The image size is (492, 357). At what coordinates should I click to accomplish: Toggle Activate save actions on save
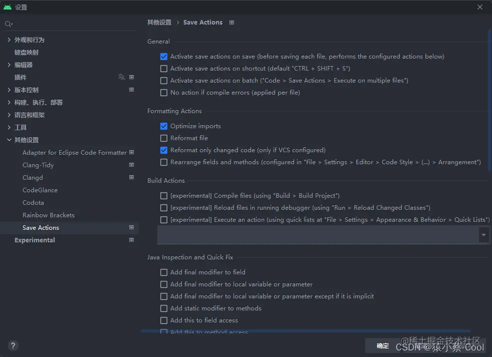(163, 57)
